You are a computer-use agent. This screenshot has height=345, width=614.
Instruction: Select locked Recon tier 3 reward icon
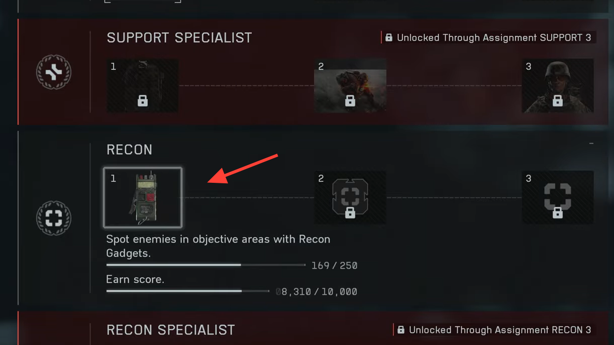pyautogui.click(x=558, y=198)
